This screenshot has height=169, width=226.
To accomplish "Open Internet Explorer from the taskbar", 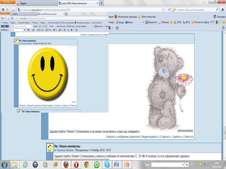I will 25,164.
